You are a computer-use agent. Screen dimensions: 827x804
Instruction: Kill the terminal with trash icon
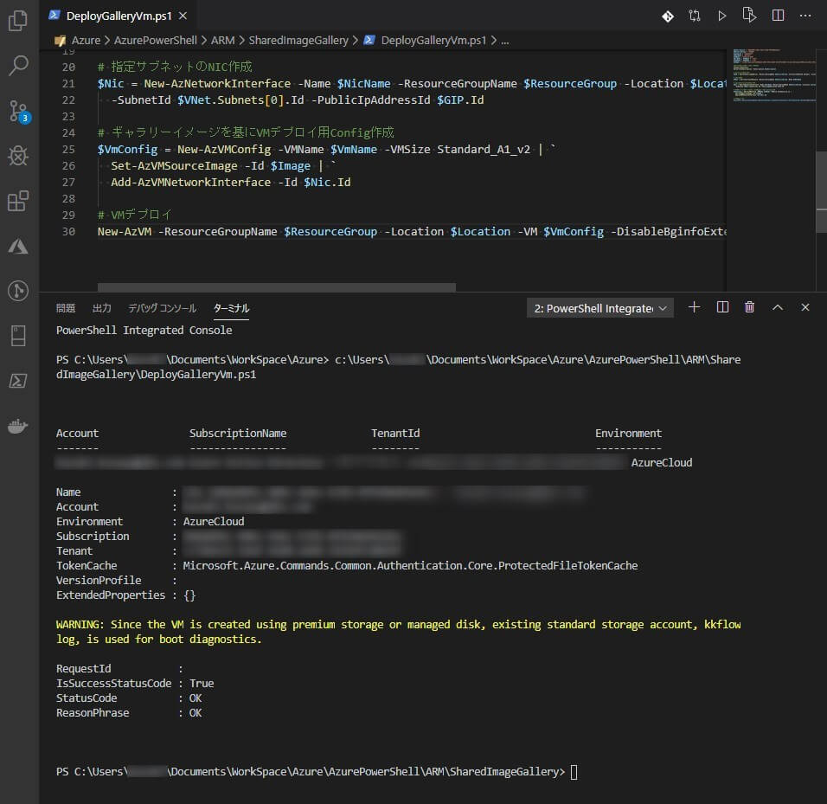pos(749,307)
